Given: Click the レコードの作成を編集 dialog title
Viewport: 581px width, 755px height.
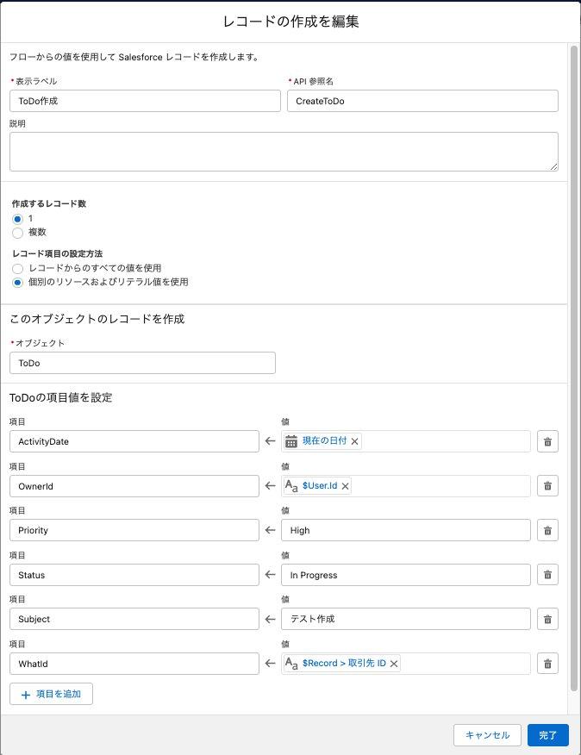Looking at the screenshot, I should pyautogui.click(x=291, y=22).
